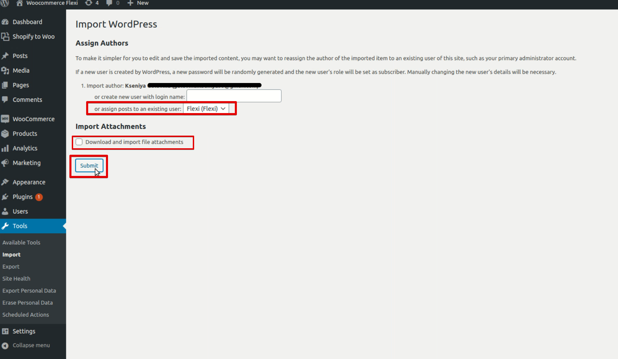Click the 'Import Attachments' heading
The width and height of the screenshot is (618, 359).
click(x=111, y=126)
